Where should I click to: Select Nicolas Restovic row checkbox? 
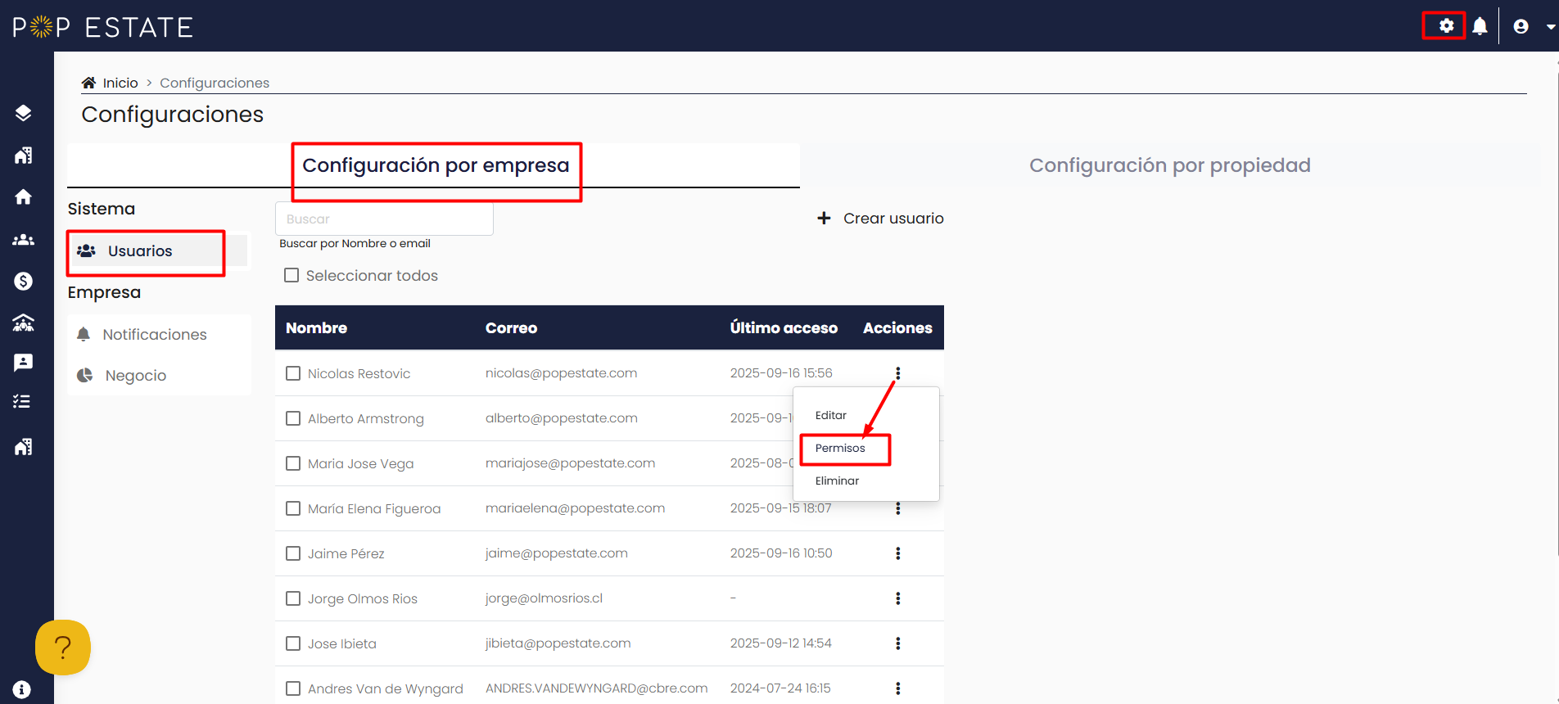tap(293, 373)
